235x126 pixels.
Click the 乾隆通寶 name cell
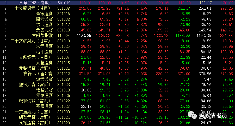pos(44,90)
